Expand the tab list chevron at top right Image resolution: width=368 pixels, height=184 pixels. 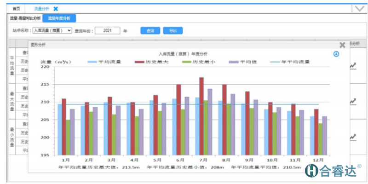[x=358, y=9]
